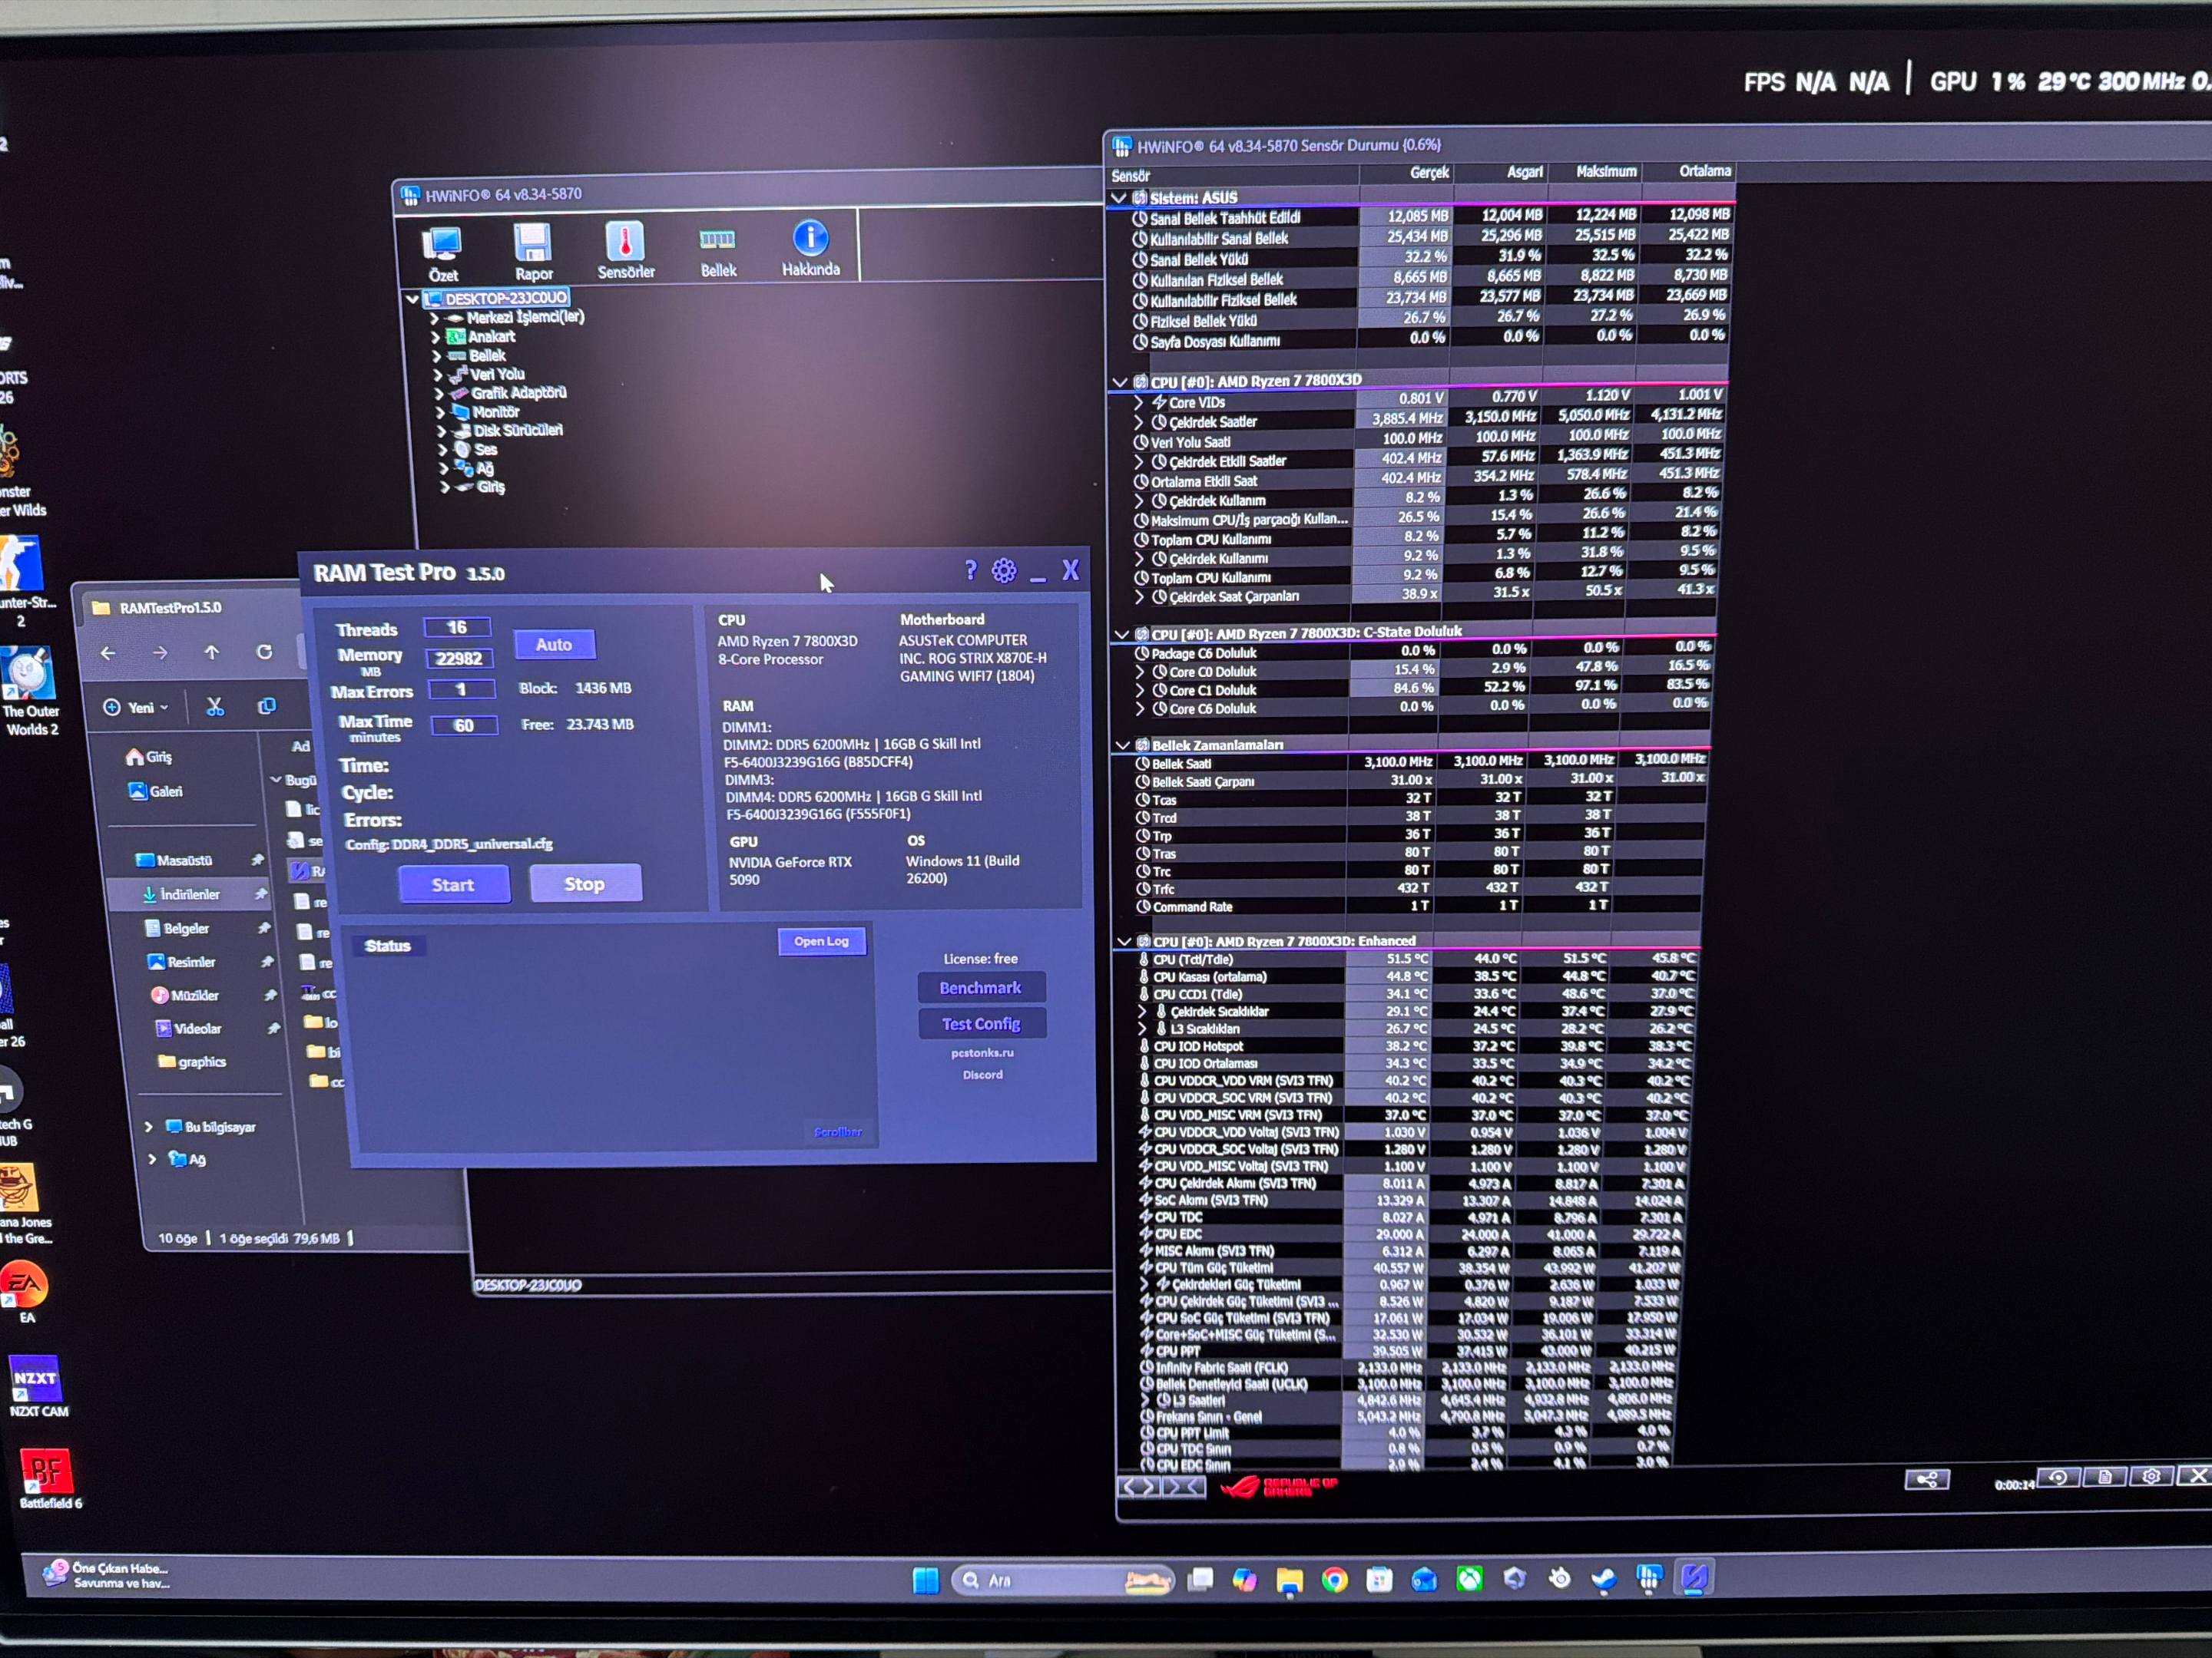Switch to RAM Test Pro taskbar icon
The width and height of the screenshot is (2212, 1658).
pos(1694,1577)
